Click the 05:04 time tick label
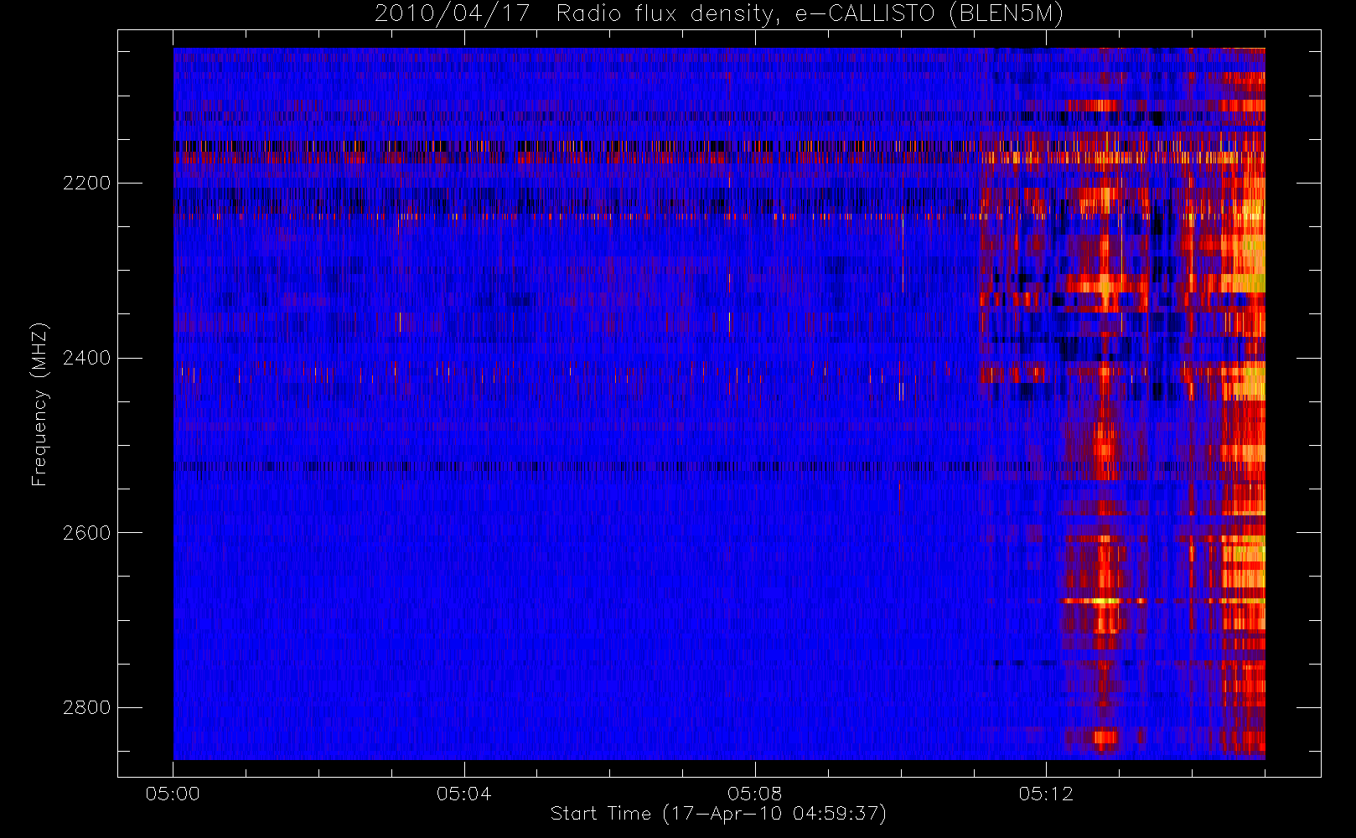Screen dimensions: 1356x838 (x=463, y=794)
